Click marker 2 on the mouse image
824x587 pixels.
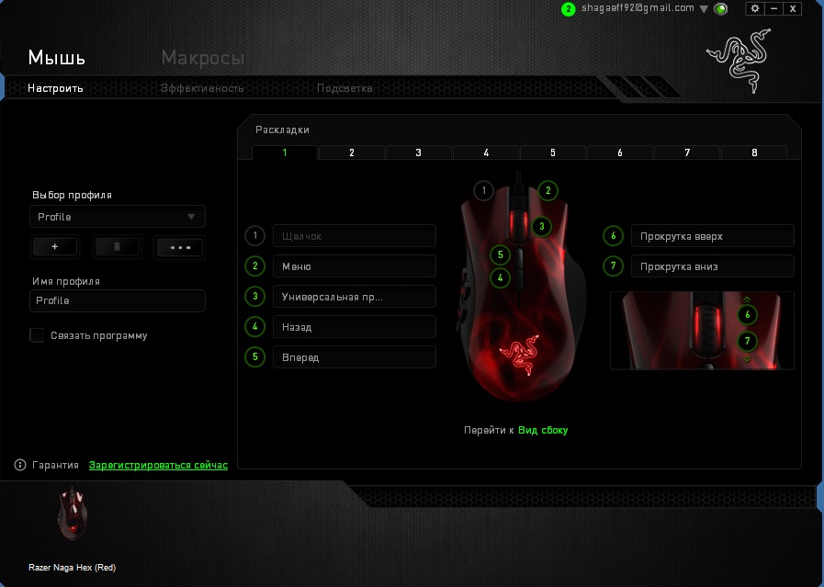coord(547,190)
